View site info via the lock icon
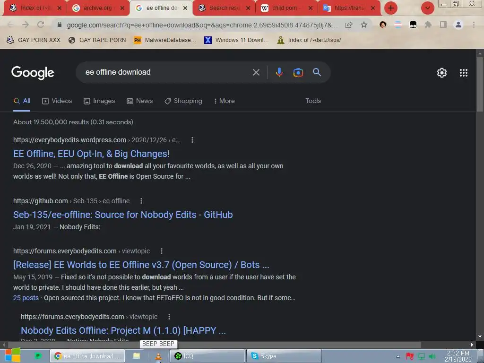This screenshot has height=363, width=484. pyautogui.click(x=60, y=25)
